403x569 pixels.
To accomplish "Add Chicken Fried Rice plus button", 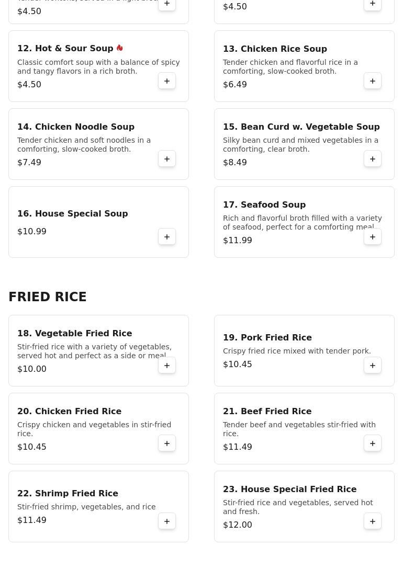I will point(166,443).
